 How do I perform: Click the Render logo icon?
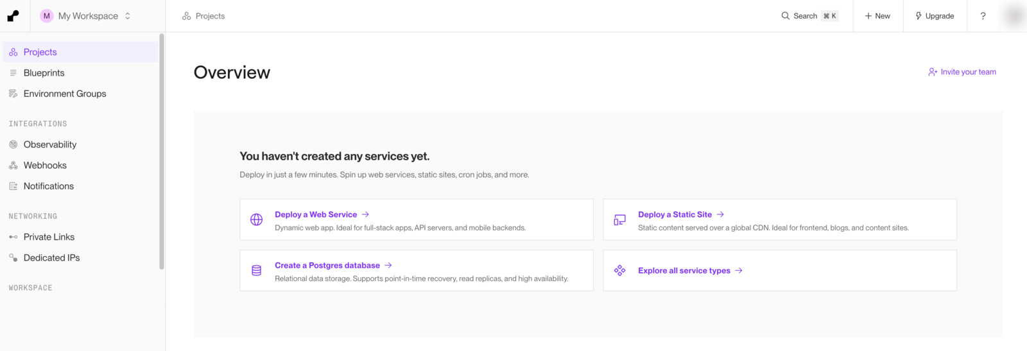13,16
